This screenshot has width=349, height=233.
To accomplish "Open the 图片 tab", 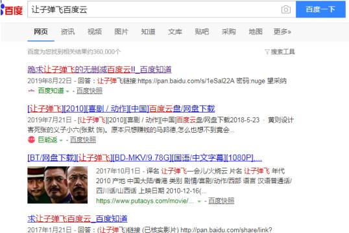I will (x=121, y=32).
